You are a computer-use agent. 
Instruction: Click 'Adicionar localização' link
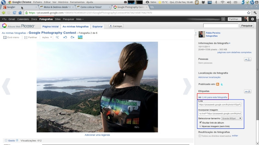(x=209, y=77)
